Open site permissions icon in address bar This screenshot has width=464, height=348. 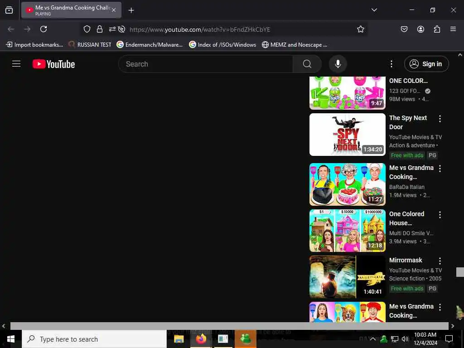[112, 29]
